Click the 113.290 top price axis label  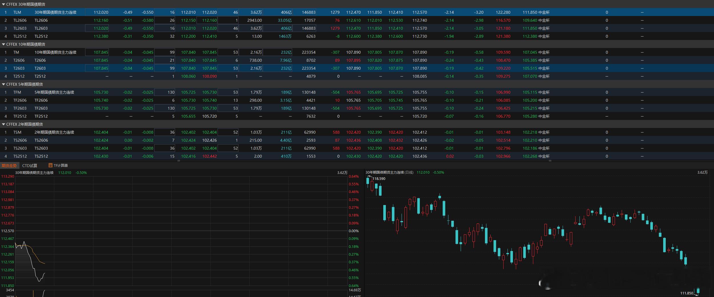click(7, 176)
